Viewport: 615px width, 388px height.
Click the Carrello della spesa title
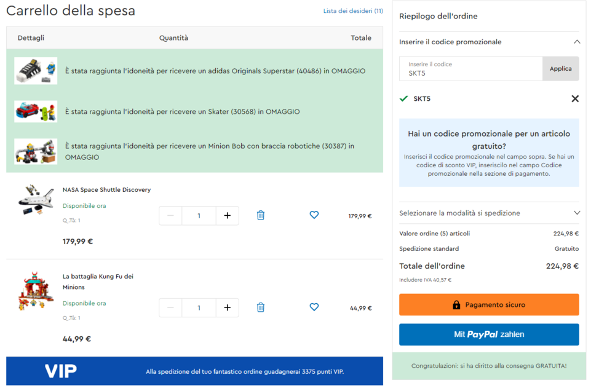[x=71, y=10]
